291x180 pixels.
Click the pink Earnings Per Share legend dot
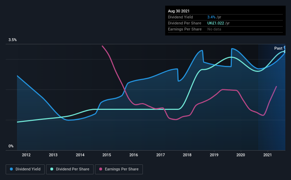[x=101, y=169]
